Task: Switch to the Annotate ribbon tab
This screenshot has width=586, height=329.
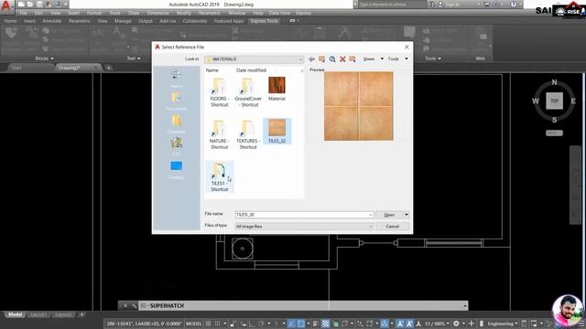Action: 52,21
